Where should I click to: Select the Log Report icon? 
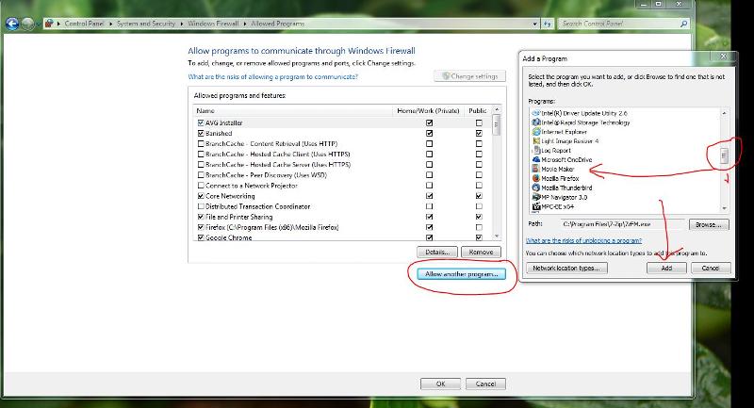click(x=536, y=151)
